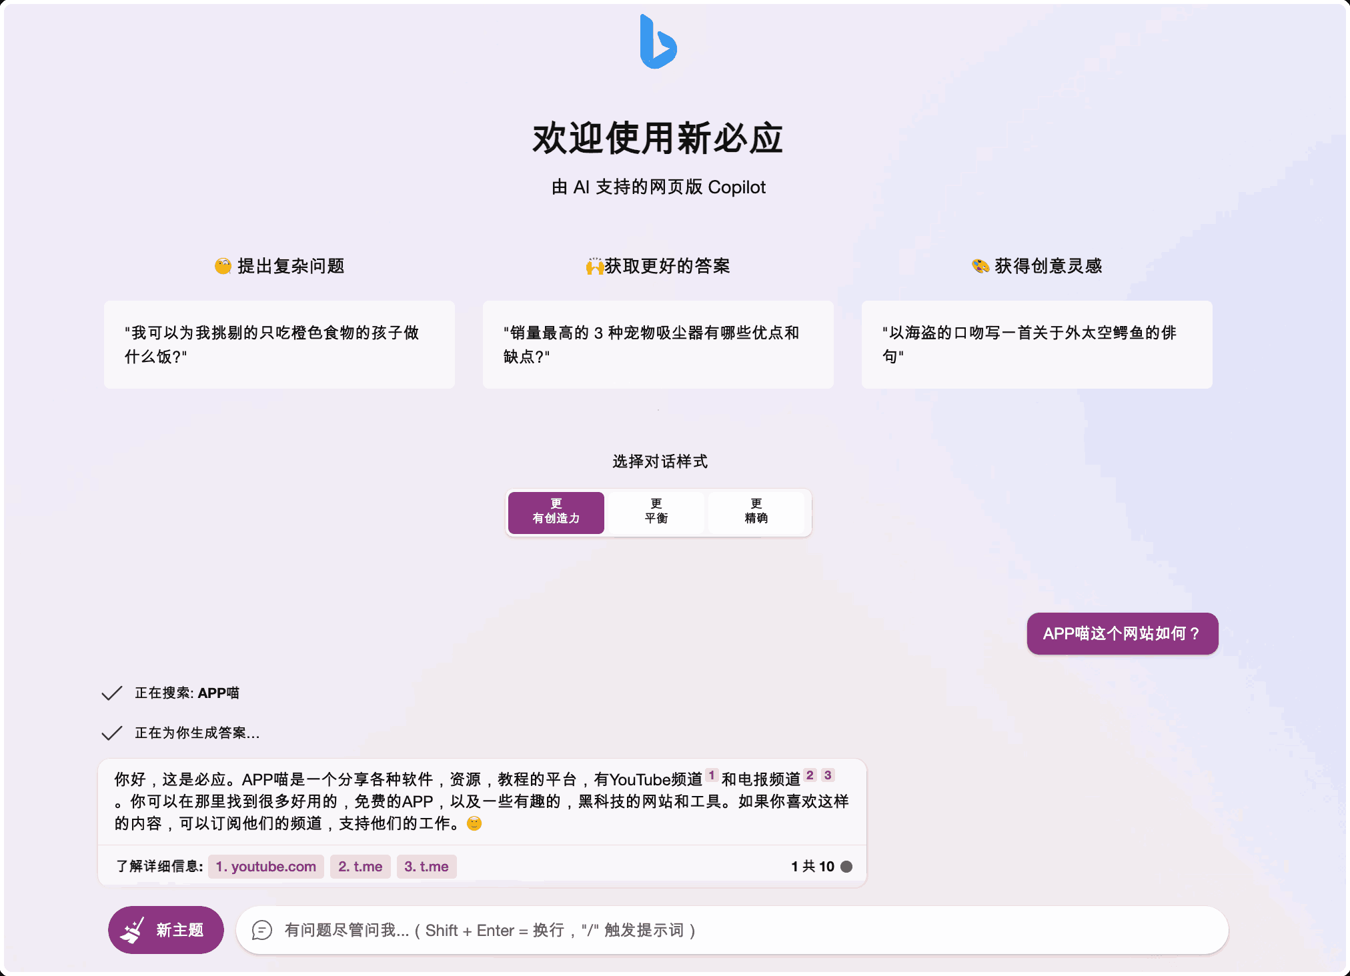Start a new topic with 新主题
The width and height of the screenshot is (1350, 976).
click(x=165, y=930)
